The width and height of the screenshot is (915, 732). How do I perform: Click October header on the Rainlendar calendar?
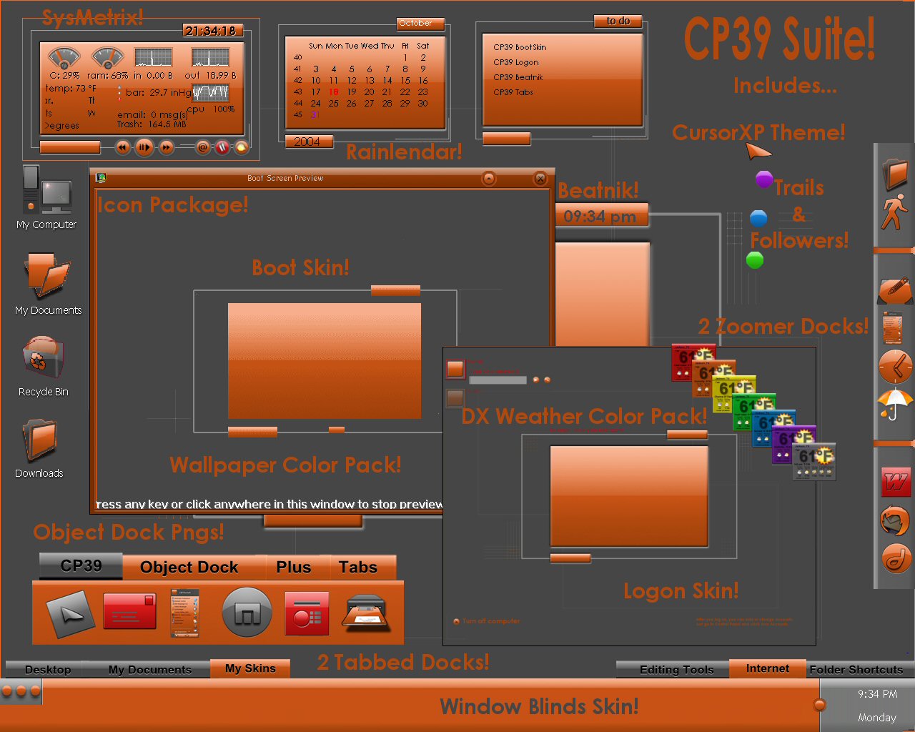click(x=420, y=23)
